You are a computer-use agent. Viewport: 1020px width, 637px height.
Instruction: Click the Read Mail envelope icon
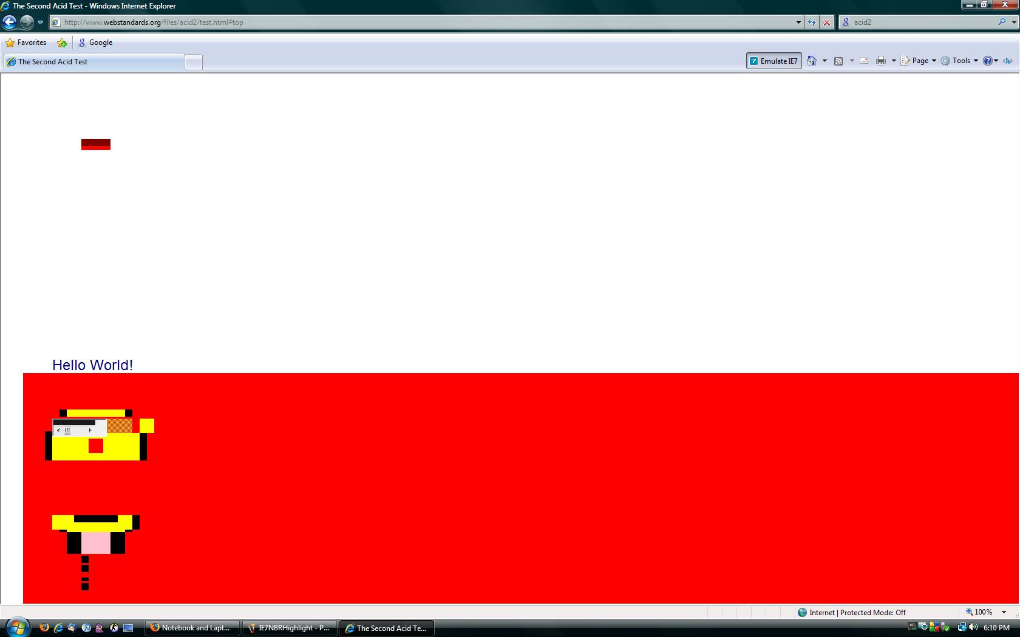865,61
